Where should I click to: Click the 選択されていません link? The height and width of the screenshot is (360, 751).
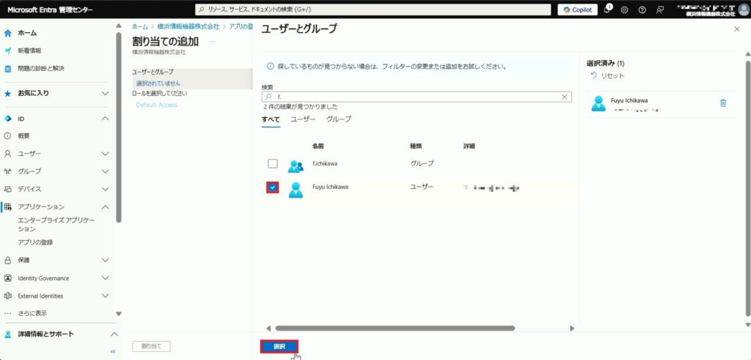(158, 83)
